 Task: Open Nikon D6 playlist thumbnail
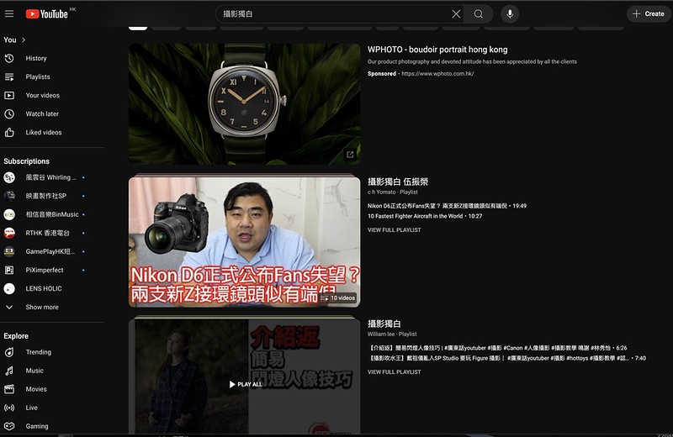(244, 241)
